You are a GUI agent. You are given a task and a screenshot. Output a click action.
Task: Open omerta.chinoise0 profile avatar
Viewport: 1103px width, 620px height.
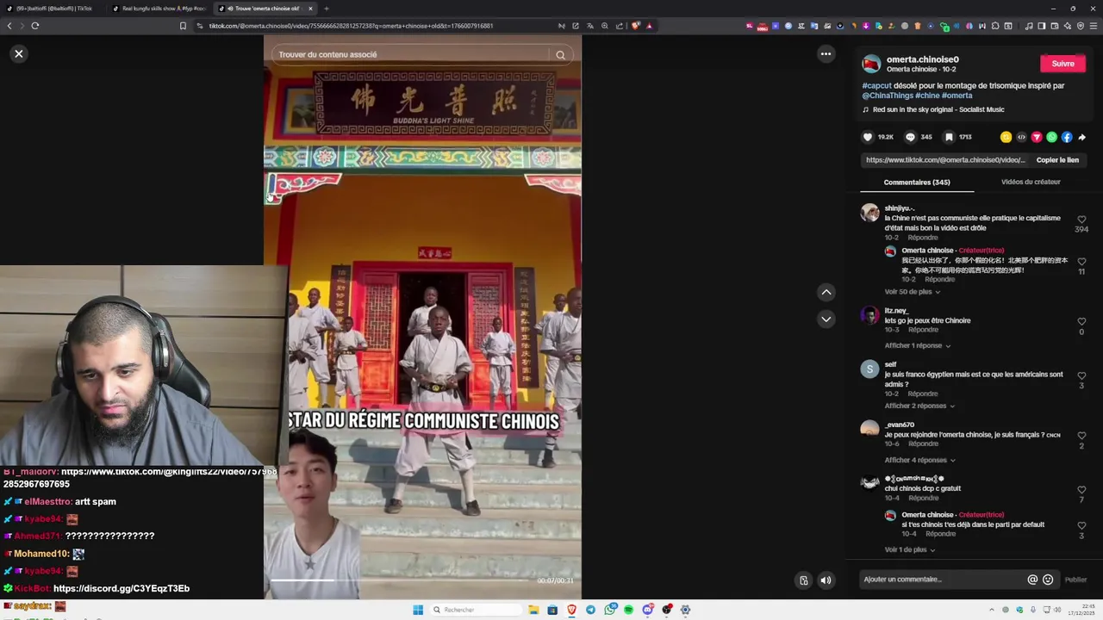point(871,64)
